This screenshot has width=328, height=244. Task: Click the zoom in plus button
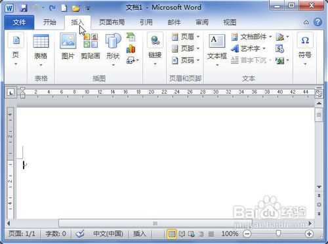(x=309, y=234)
